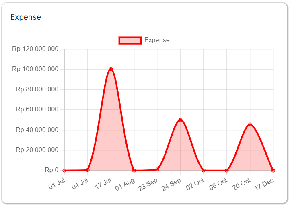290x206 pixels.
Task: Select the 01 Jul data point
Action: pos(64,171)
